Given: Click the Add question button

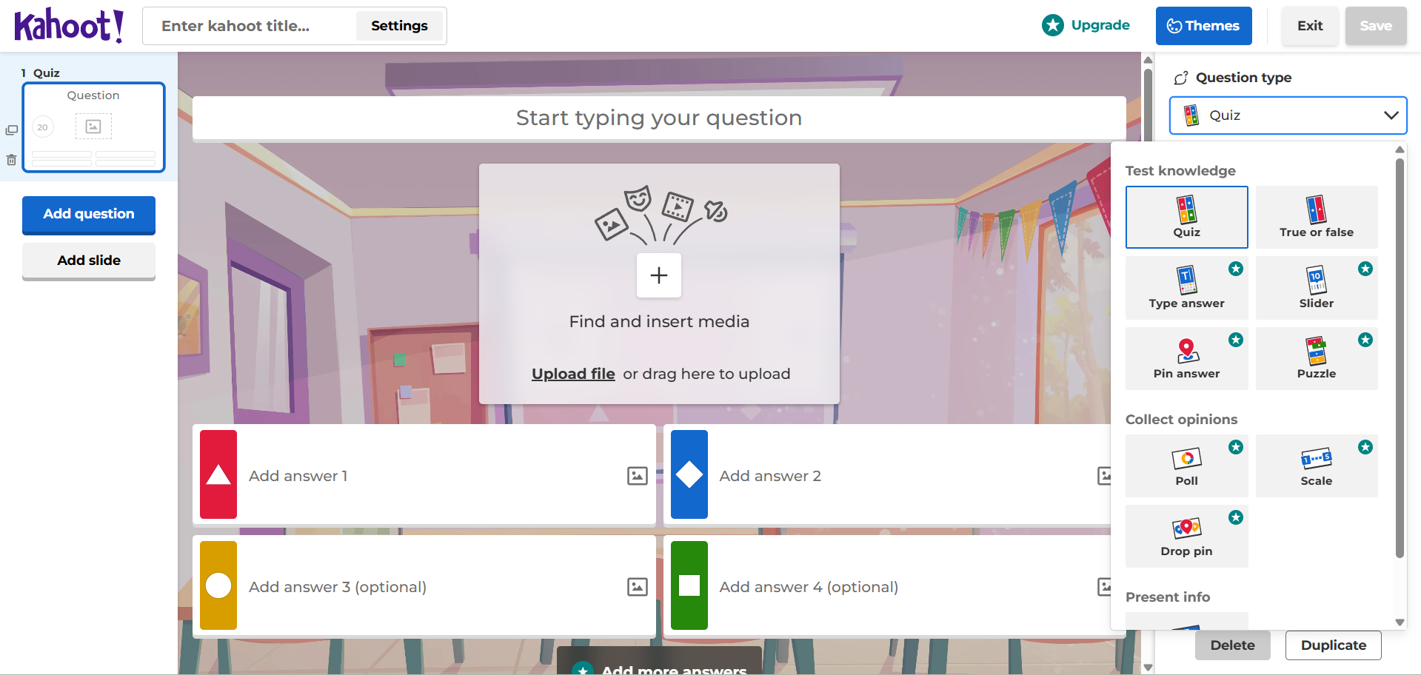Looking at the screenshot, I should click(89, 215).
